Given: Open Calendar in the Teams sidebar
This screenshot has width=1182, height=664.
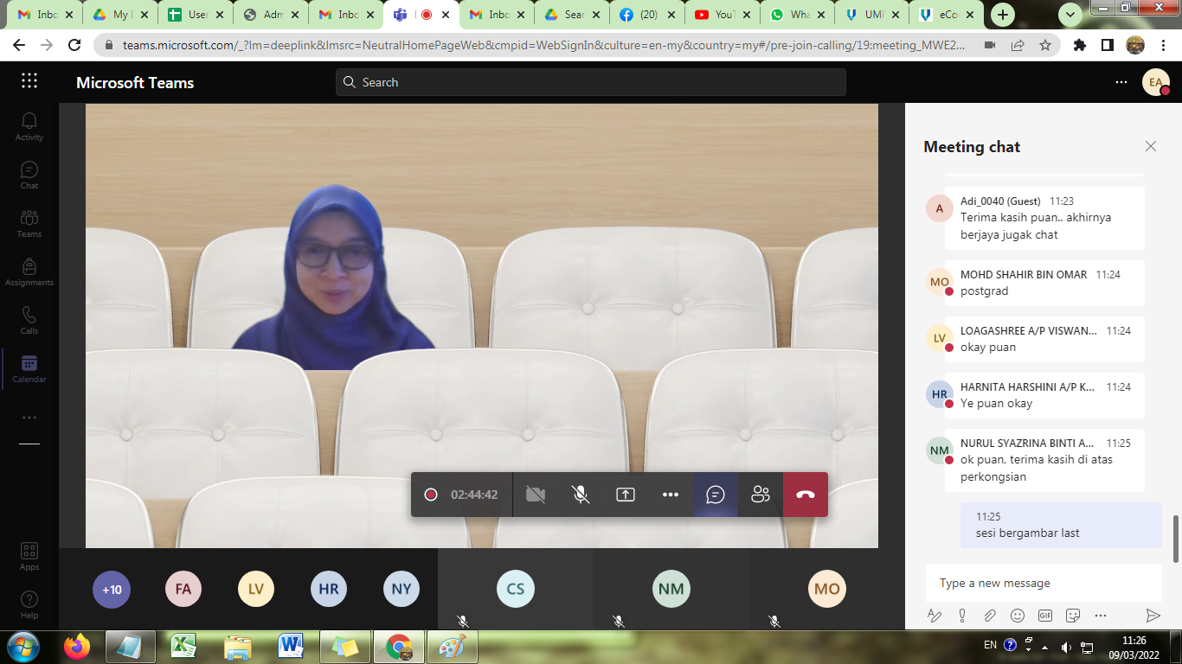Looking at the screenshot, I should 29,368.
